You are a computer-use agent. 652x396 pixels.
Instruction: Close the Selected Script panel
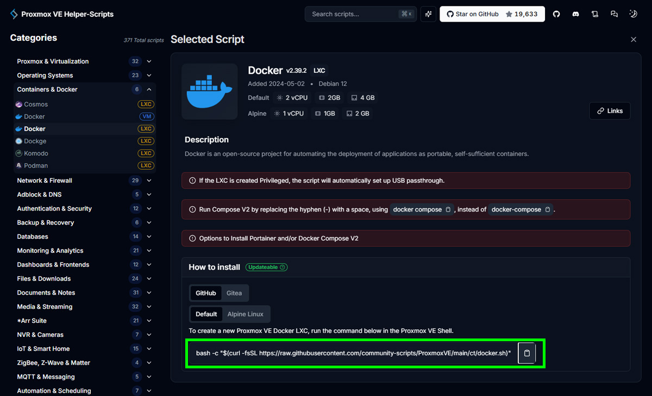(634, 40)
